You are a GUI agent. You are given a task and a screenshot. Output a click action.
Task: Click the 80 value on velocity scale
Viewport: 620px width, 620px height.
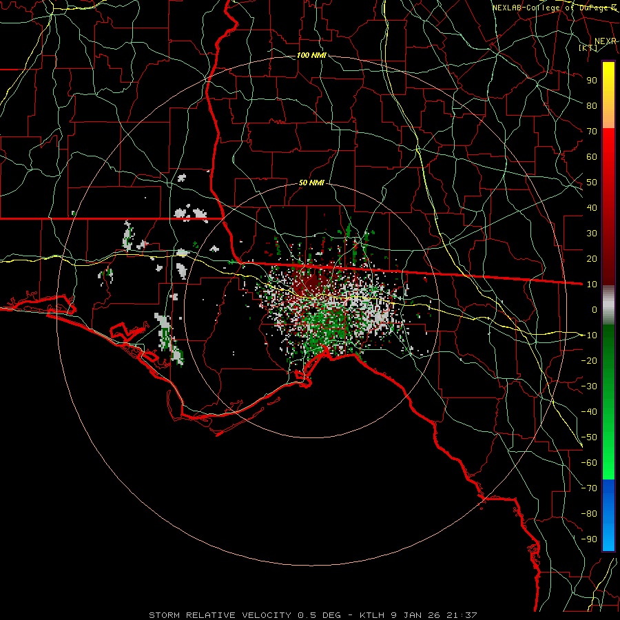click(x=592, y=105)
